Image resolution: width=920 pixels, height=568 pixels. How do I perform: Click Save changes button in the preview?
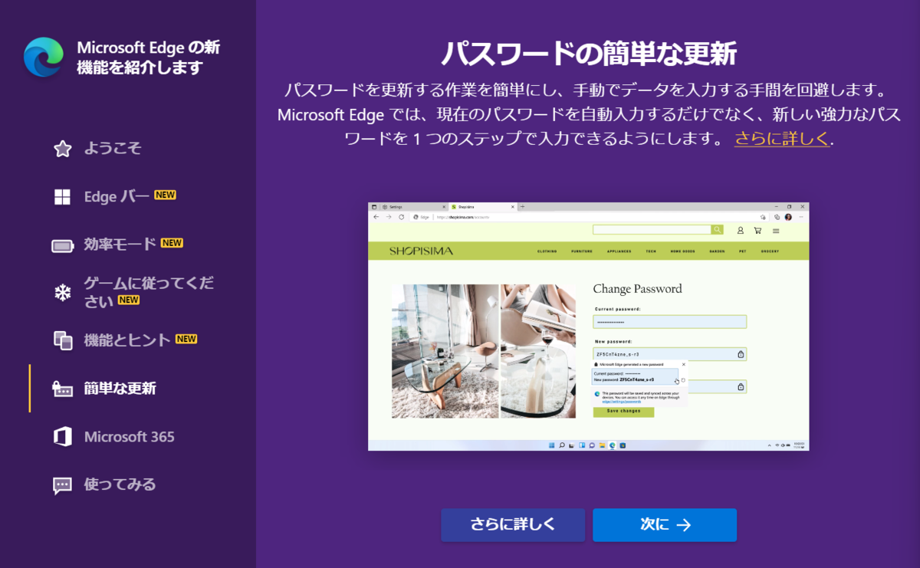pyautogui.click(x=623, y=412)
